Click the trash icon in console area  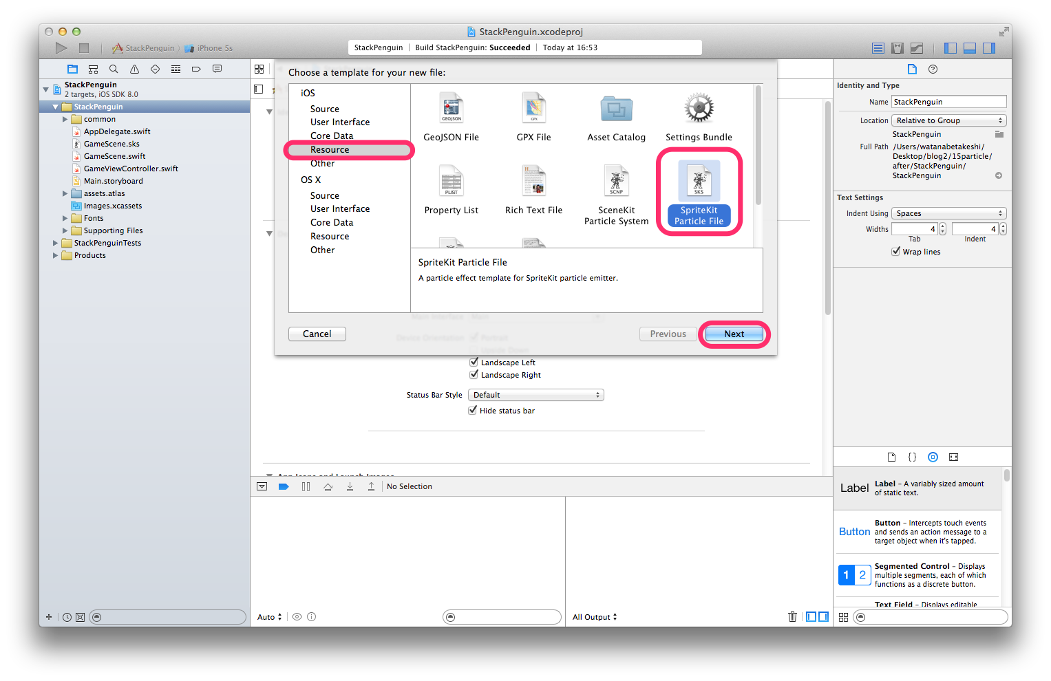(x=792, y=616)
